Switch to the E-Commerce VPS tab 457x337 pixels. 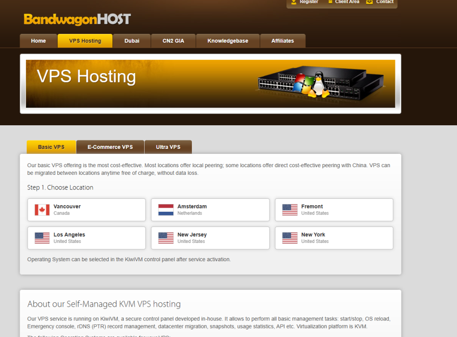110,147
